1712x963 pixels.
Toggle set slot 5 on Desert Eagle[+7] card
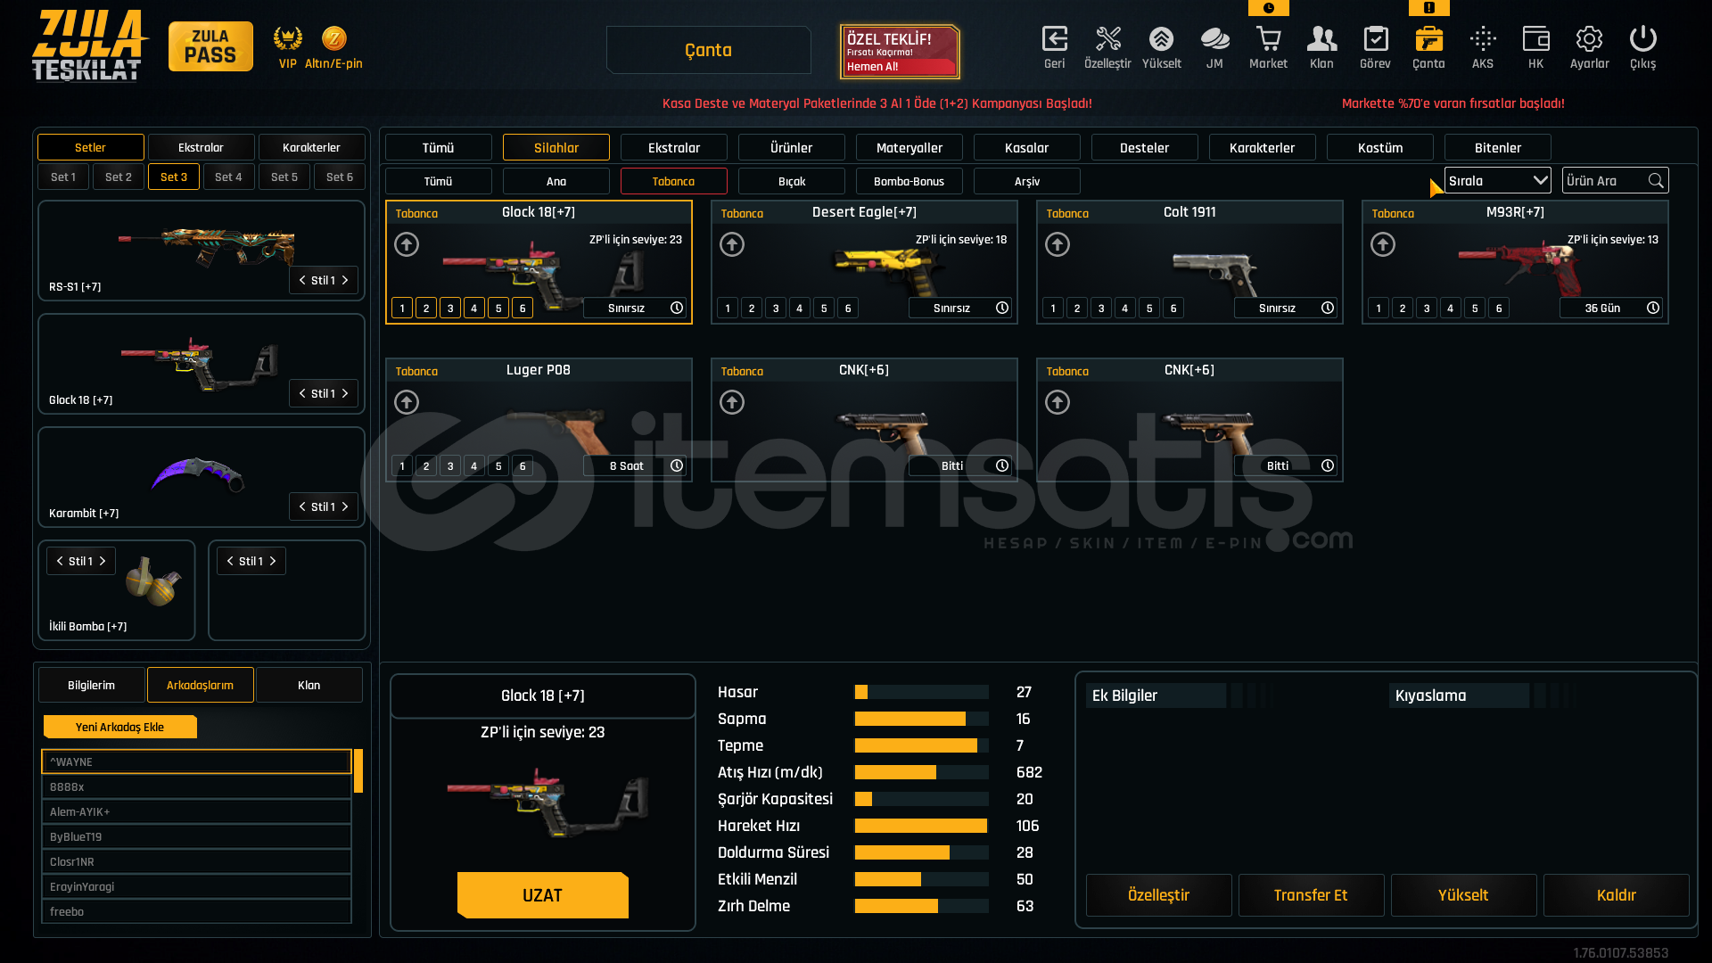coord(824,308)
